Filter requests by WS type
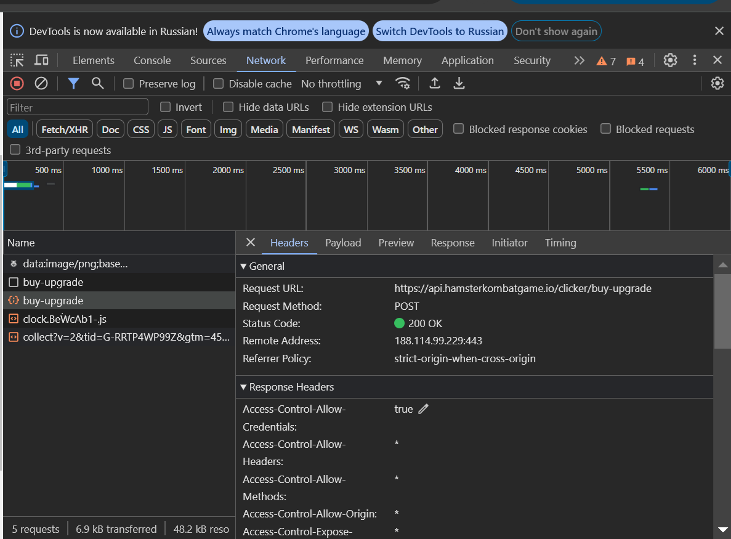Image resolution: width=731 pixels, height=539 pixels. (351, 129)
